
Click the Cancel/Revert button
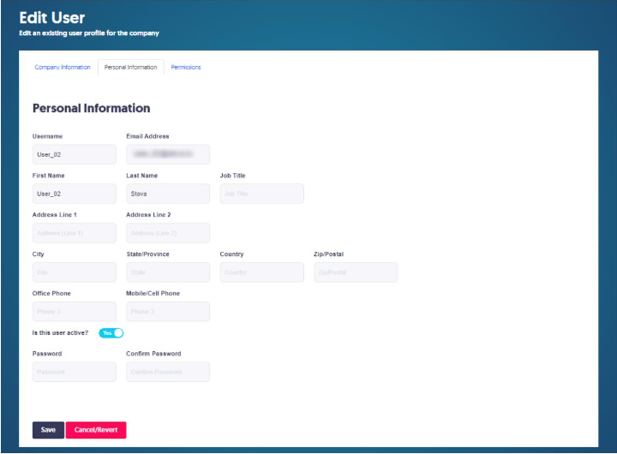(x=96, y=430)
